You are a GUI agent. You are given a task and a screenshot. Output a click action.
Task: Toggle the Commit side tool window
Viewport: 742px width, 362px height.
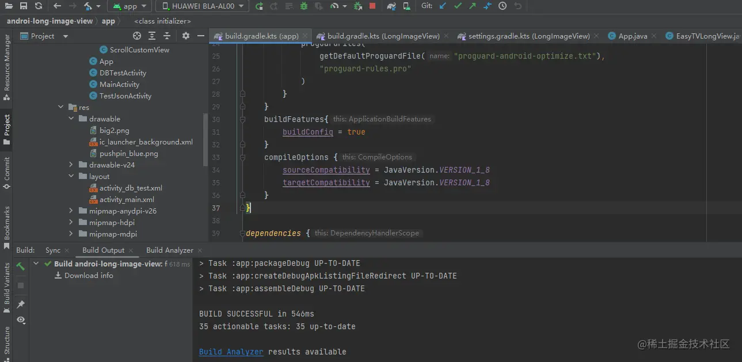(x=7, y=173)
